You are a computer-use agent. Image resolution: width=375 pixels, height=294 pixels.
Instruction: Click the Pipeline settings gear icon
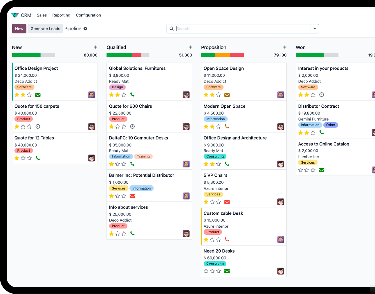click(x=85, y=29)
